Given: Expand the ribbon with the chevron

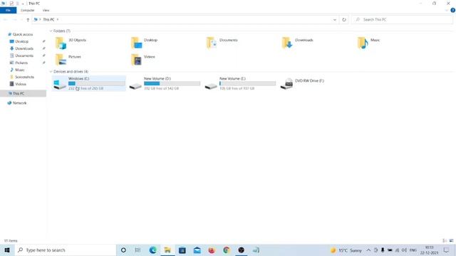Looking at the screenshot, I should click(447, 10).
